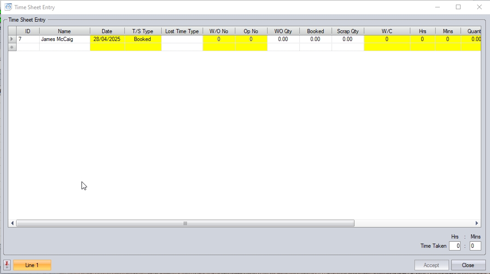Click the horizontal scrollbar left arrow
The width and height of the screenshot is (490, 274).
click(x=12, y=223)
